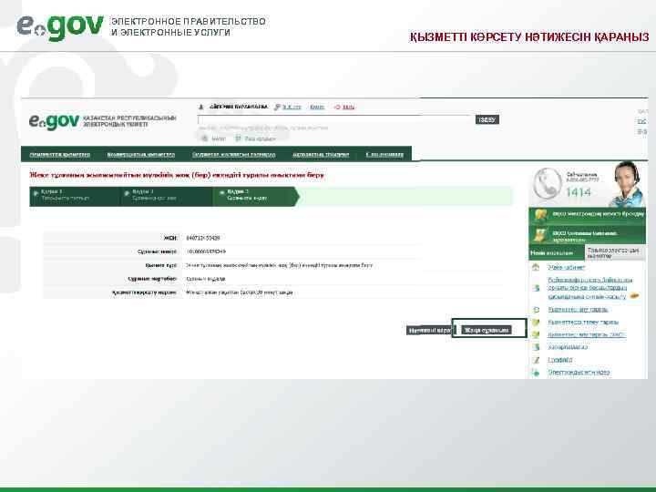656x492 pixels.
Task: Open the last item in the green navigation bar
Action: (x=384, y=154)
